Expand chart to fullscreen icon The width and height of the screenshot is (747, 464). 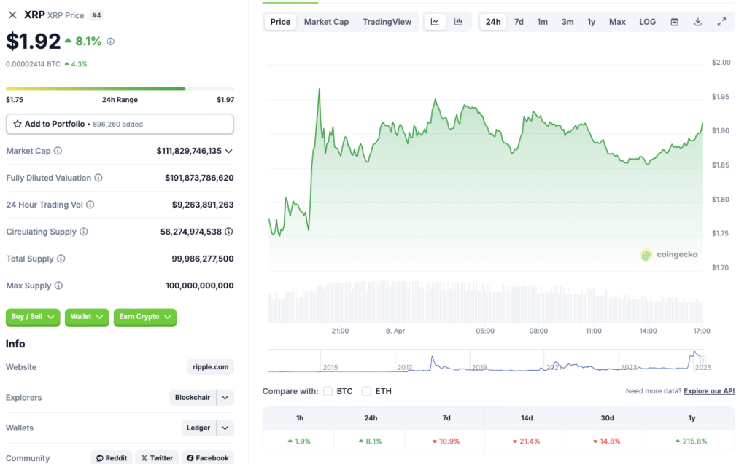click(721, 21)
